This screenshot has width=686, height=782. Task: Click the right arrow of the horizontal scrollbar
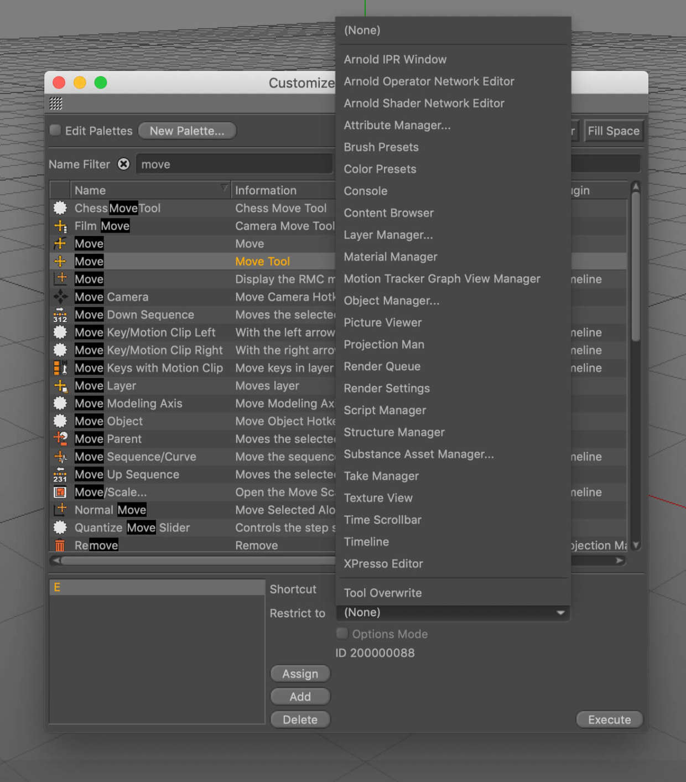point(620,561)
